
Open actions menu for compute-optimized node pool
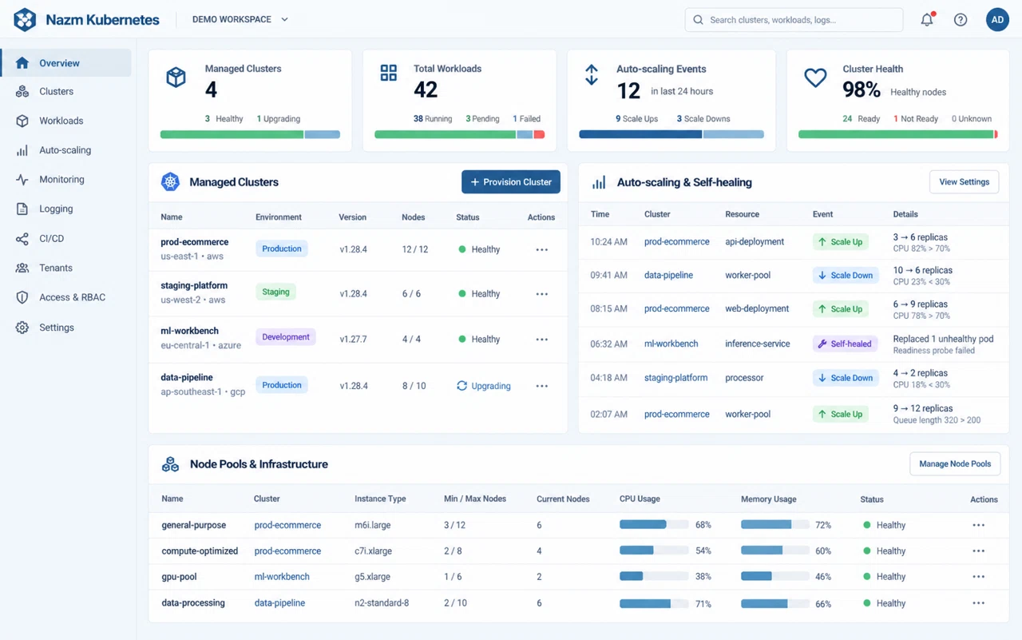point(979,551)
